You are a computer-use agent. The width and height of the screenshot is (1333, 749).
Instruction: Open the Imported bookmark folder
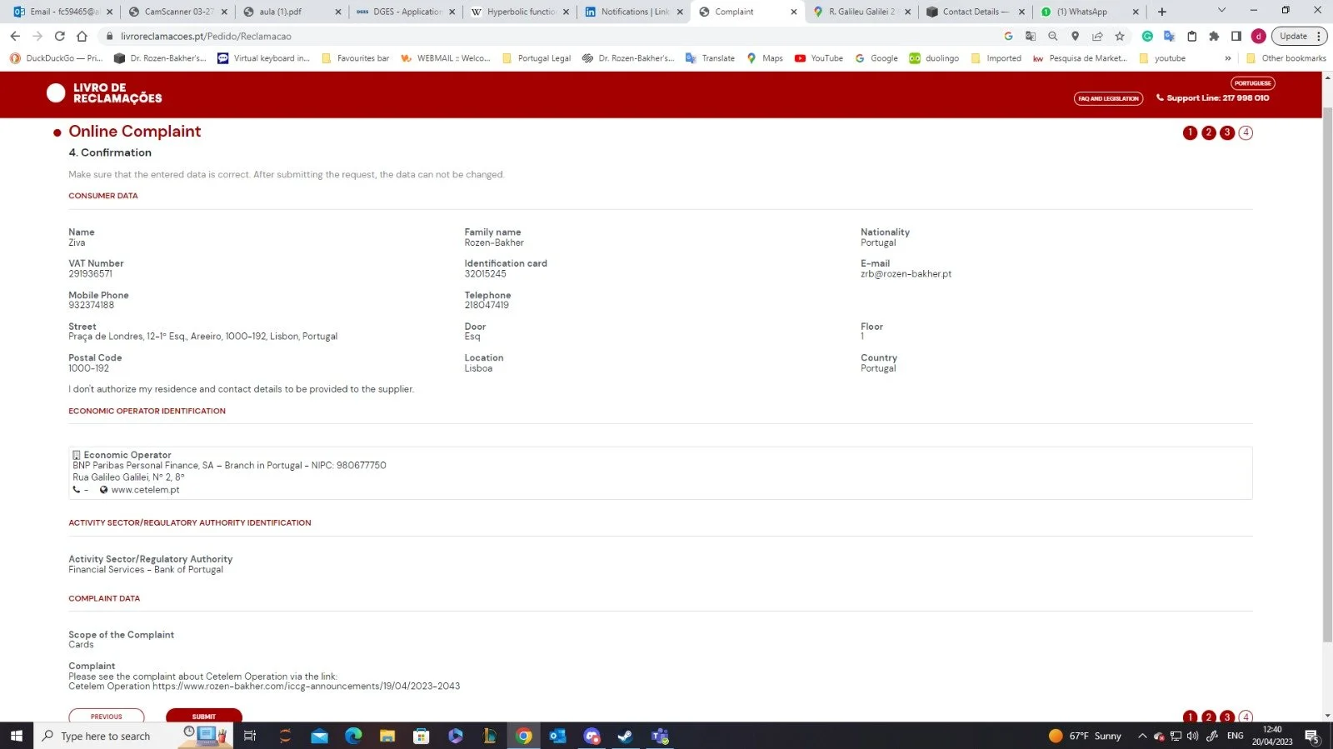[x=996, y=58]
